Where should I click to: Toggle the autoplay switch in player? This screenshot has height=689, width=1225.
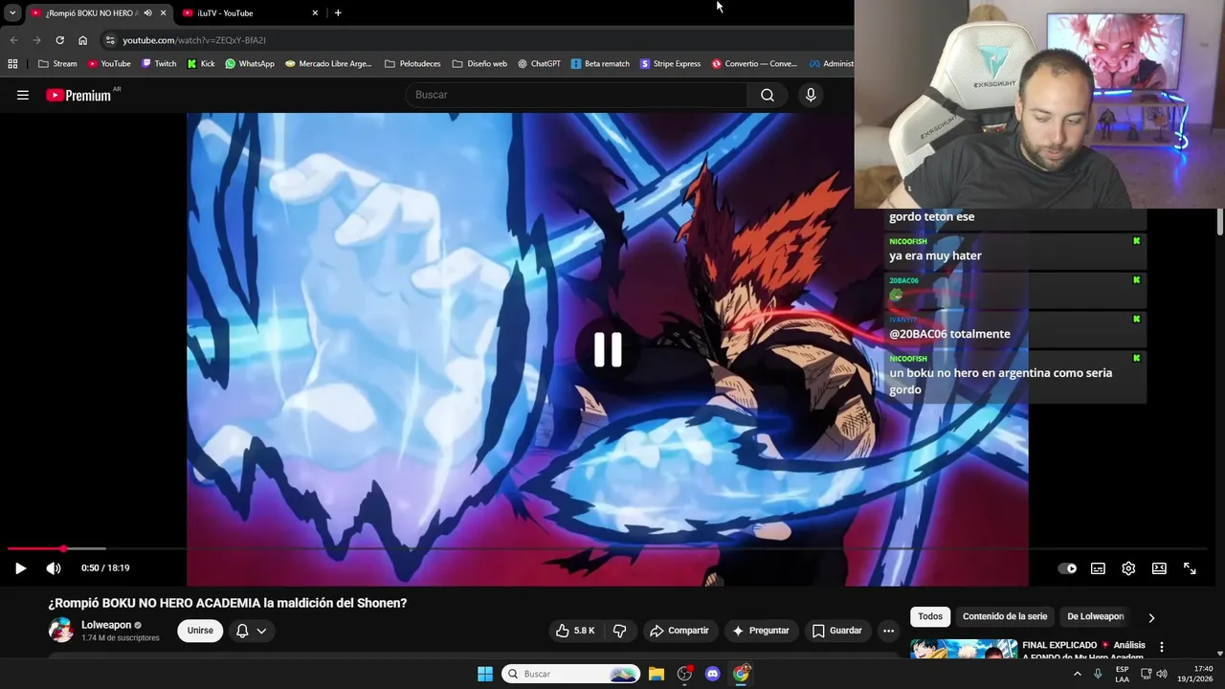click(1067, 568)
